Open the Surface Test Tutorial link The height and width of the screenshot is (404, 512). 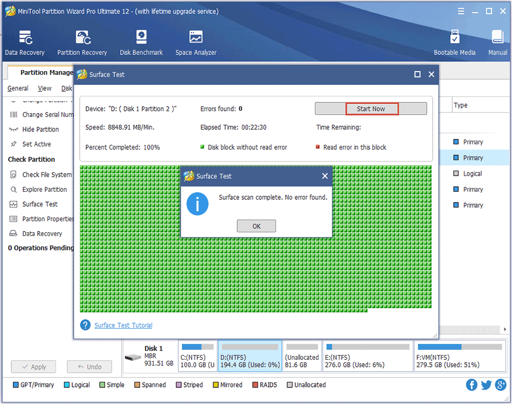coord(123,325)
